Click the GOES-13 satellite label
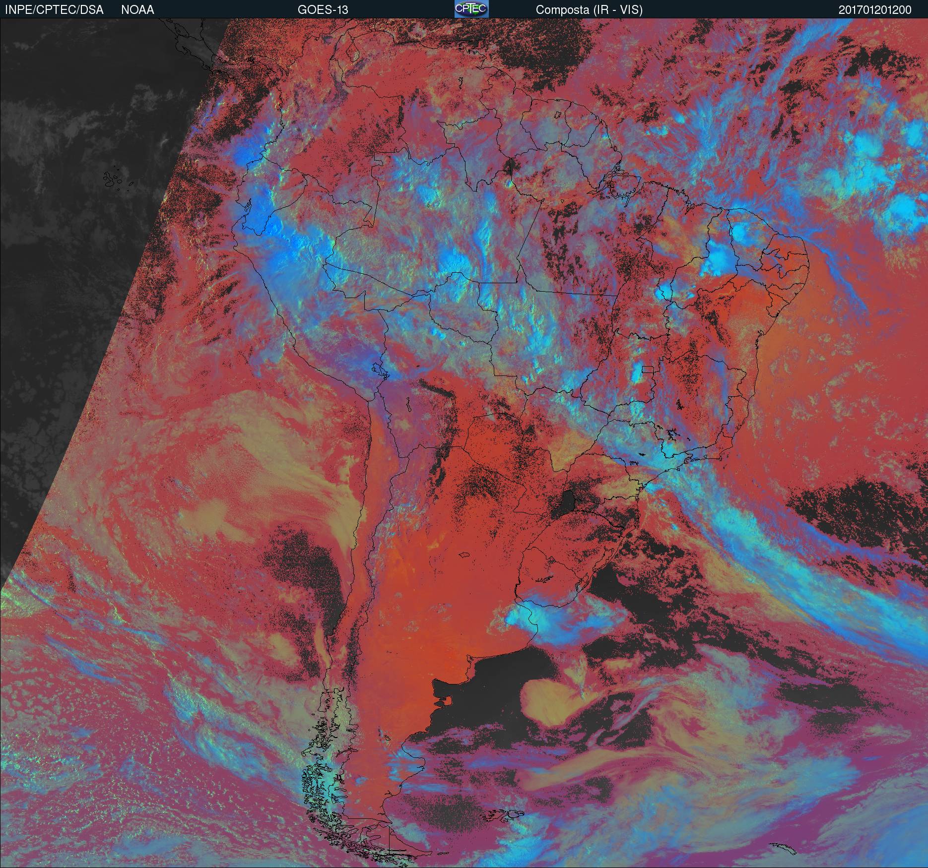Screen dimensions: 928x868 323,10
